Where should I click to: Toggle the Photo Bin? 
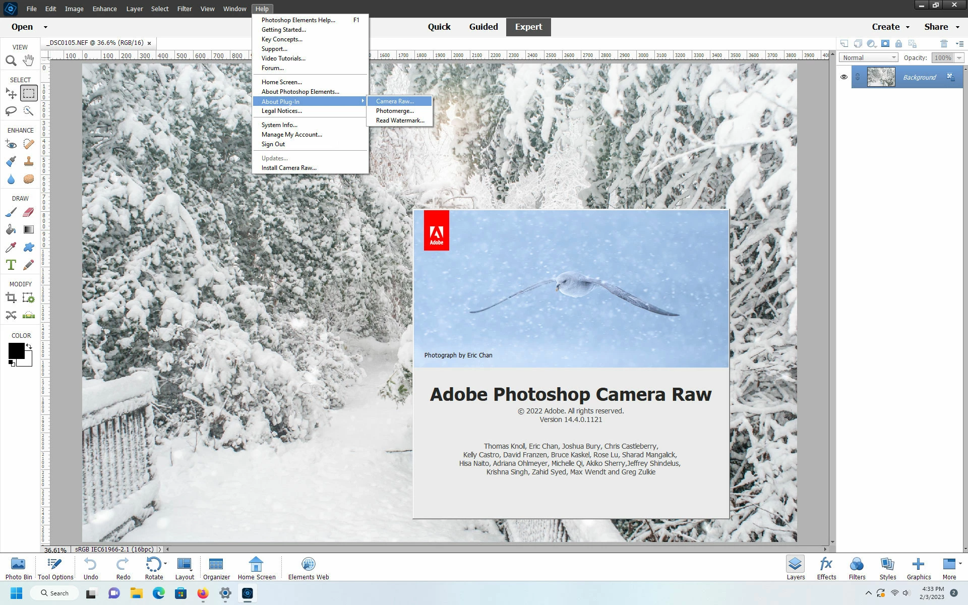coord(18,568)
